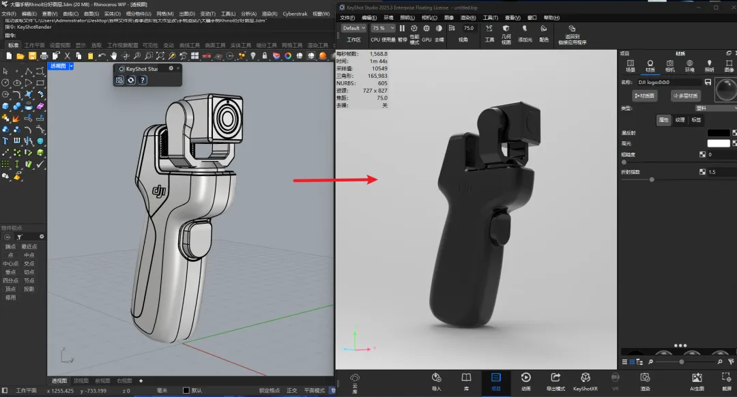Screen dimensions: 737x397
Task: Click the white 高光 specular color swatch
Action: point(719,143)
